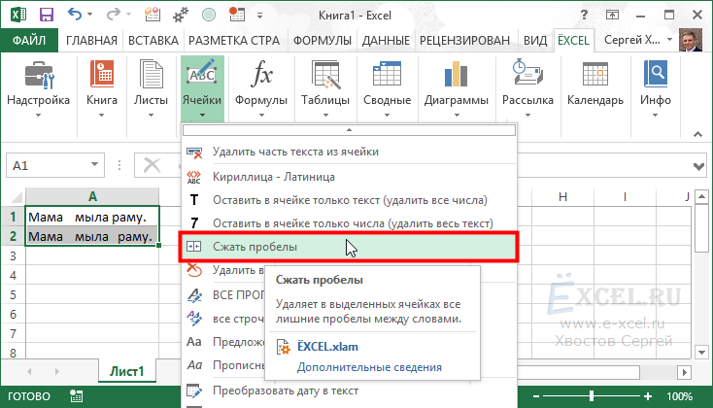Image resolution: width=713 pixels, height=408 pixels.
Task: Switch to ДАННЫЕ ribbon tab
Action: pyautogui.click(x=386, y=41)
